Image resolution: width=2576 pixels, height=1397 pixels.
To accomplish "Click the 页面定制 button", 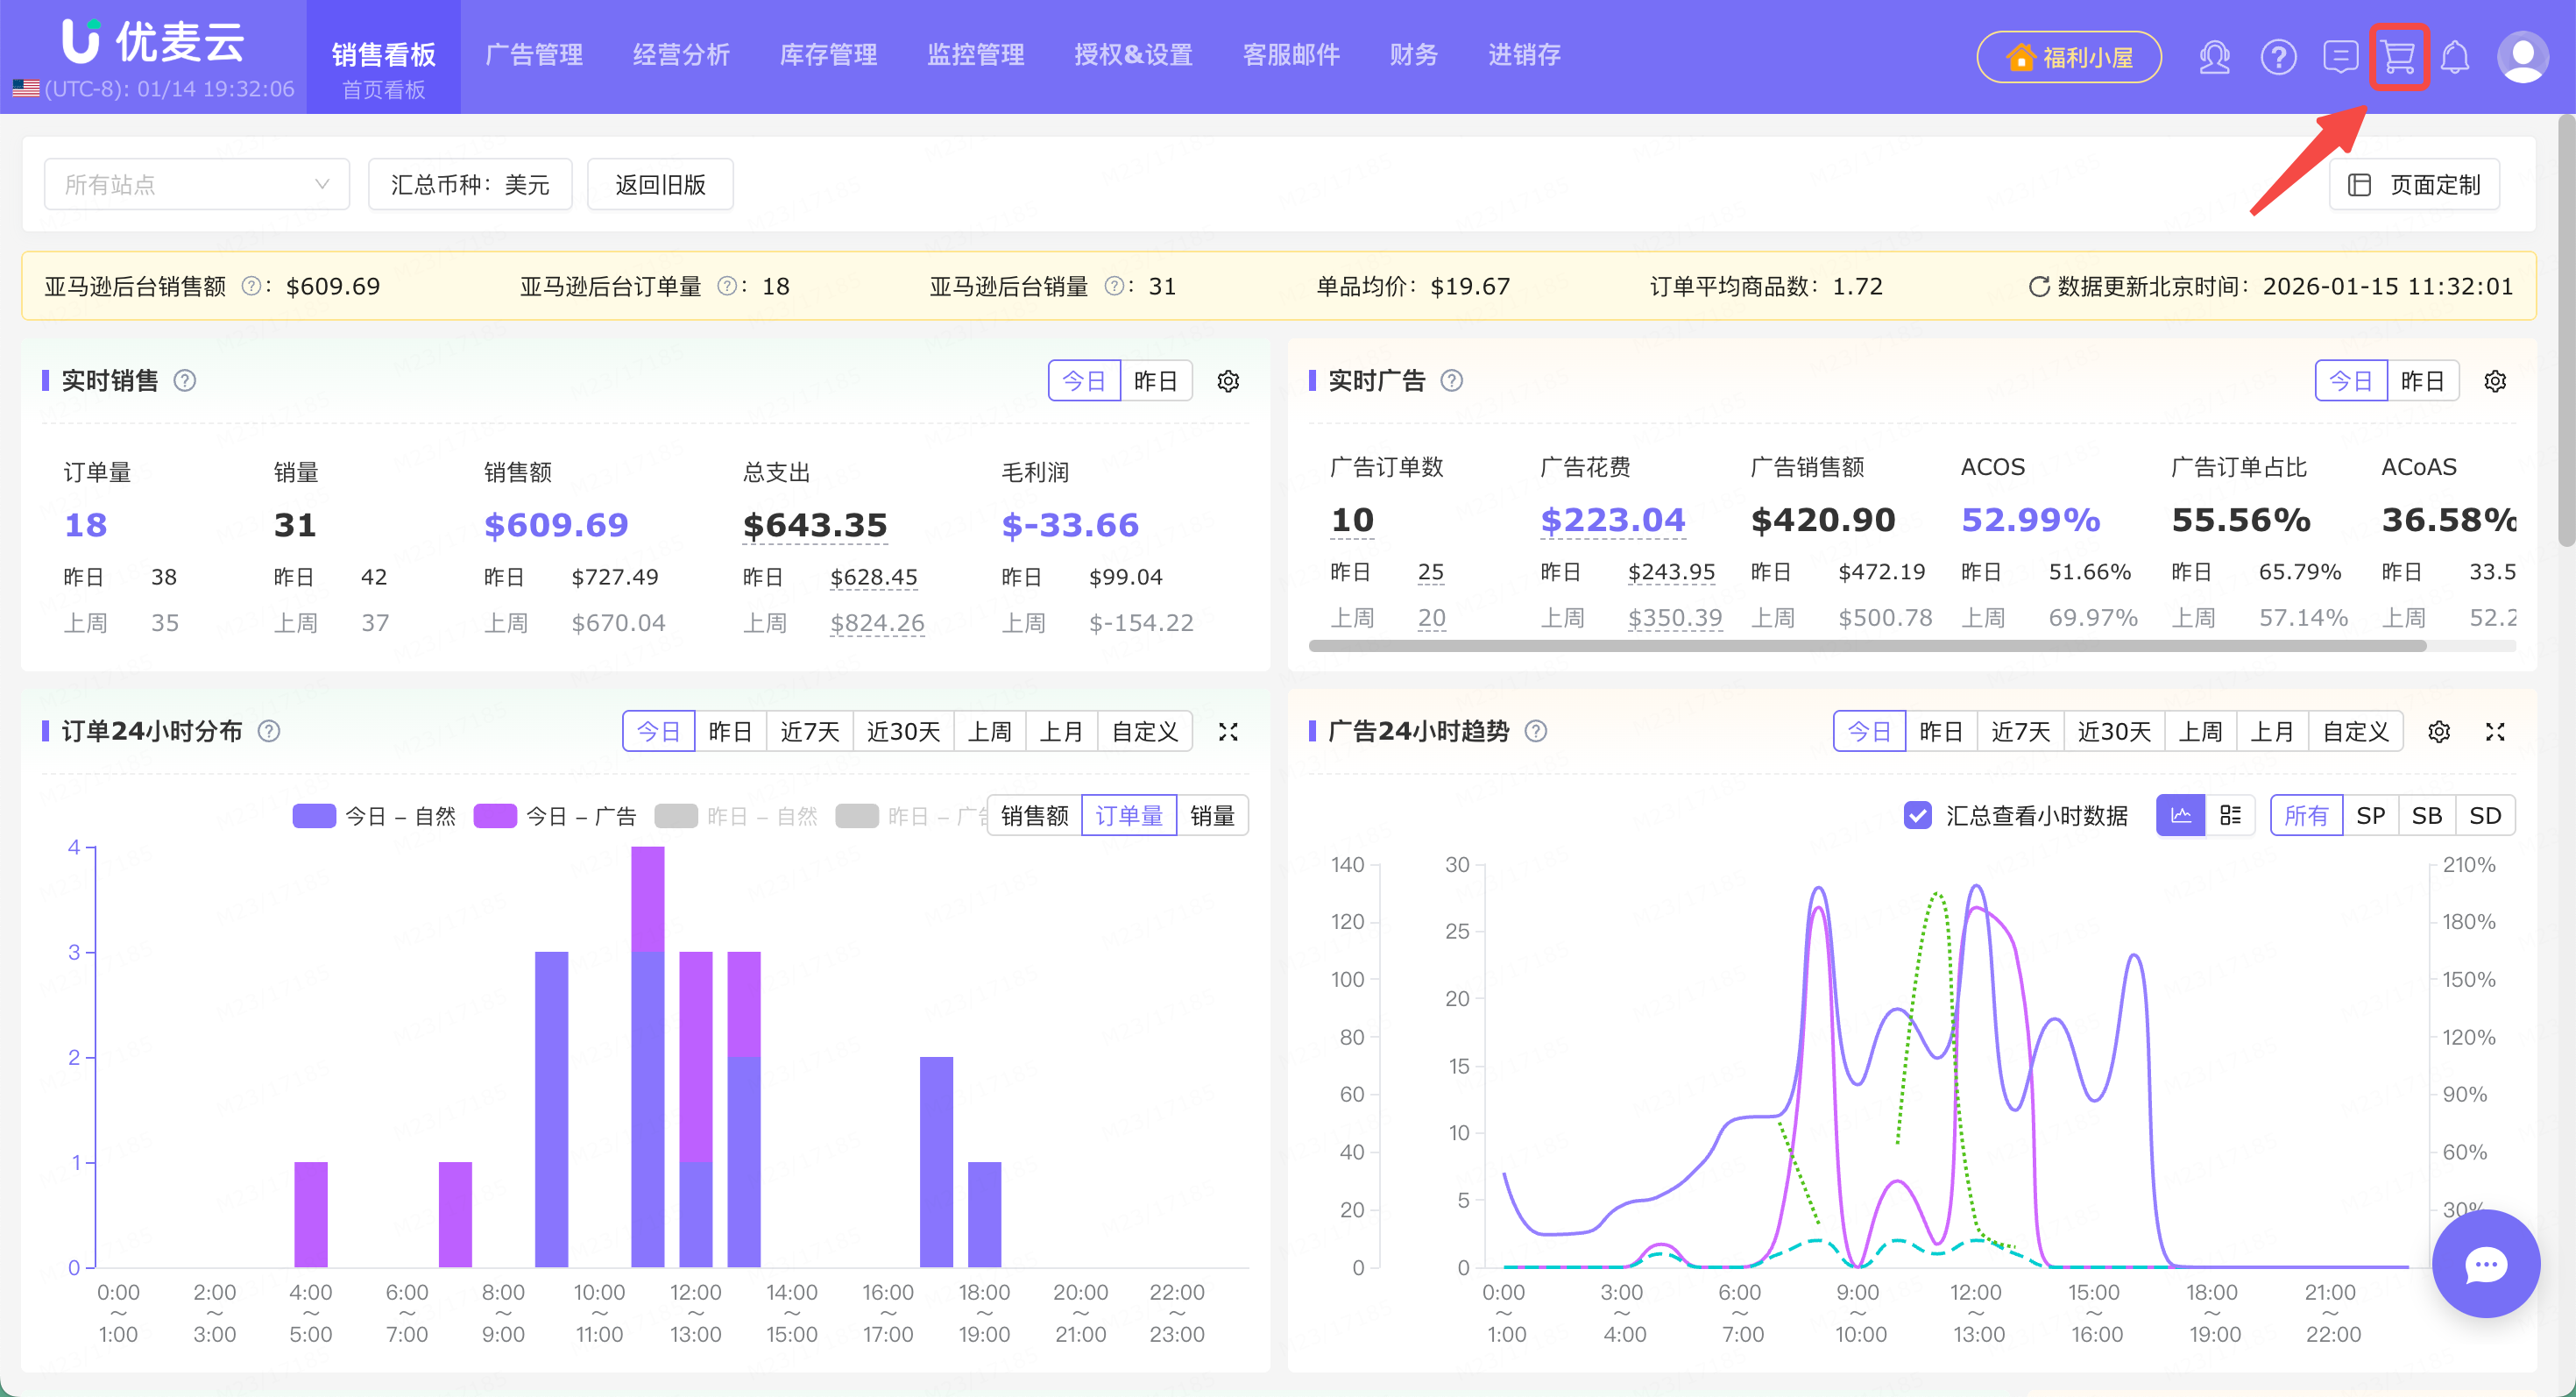I will click(2415, 184).
